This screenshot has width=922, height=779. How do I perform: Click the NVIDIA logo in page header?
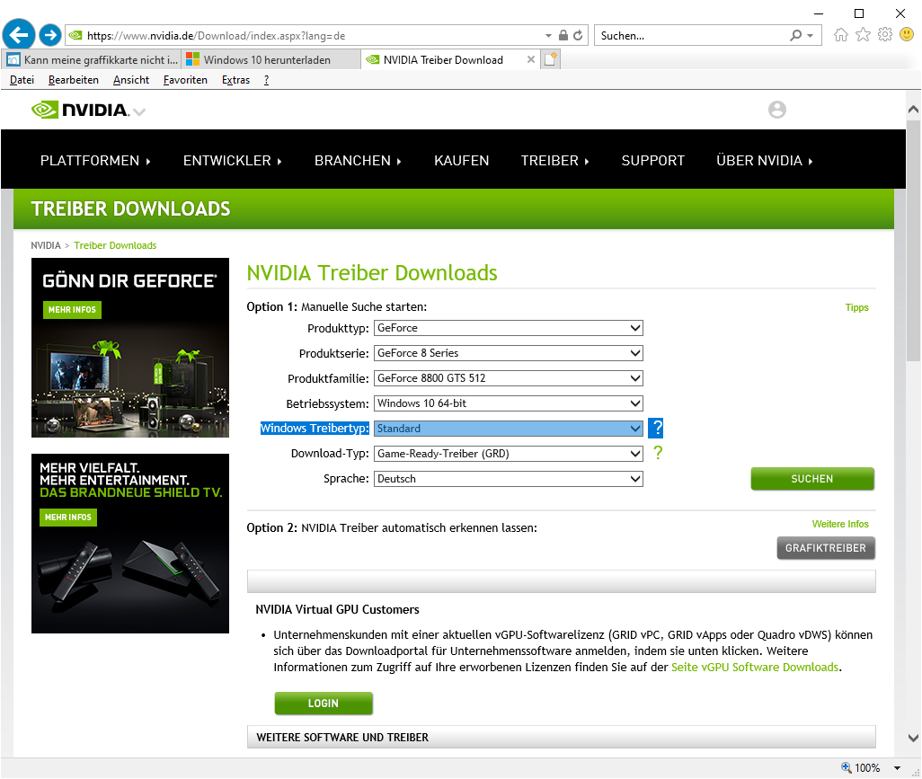pyautogui.click(x=80, y=110)
